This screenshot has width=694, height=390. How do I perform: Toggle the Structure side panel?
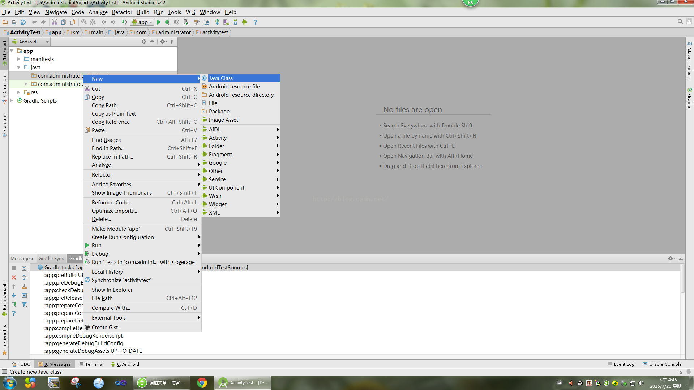click(x=4, y=89)
